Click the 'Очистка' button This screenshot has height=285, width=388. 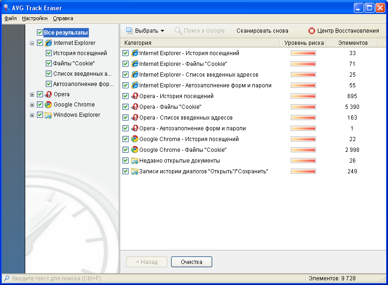tap(192, 262)
